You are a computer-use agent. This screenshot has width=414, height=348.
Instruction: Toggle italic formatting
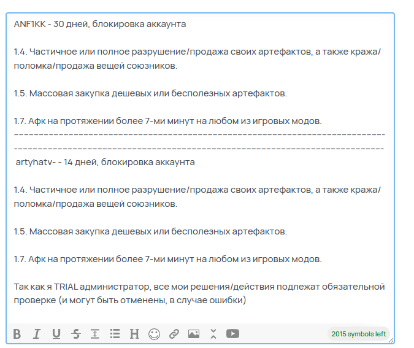(x=37, y=334)
